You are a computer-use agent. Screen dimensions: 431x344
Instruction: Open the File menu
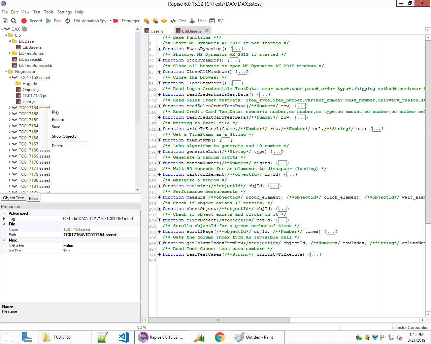click(5, 12)
